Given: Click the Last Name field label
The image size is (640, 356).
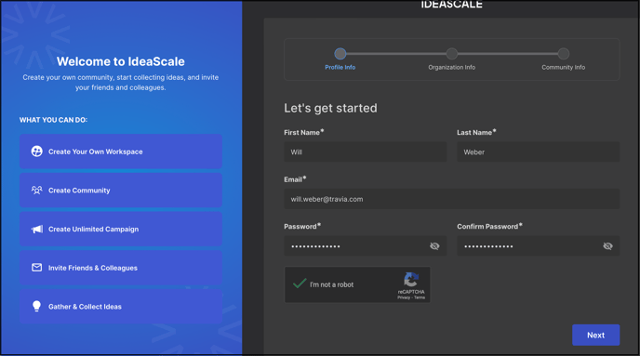Looking at the screenshot, I should click(x=476, y=132).
